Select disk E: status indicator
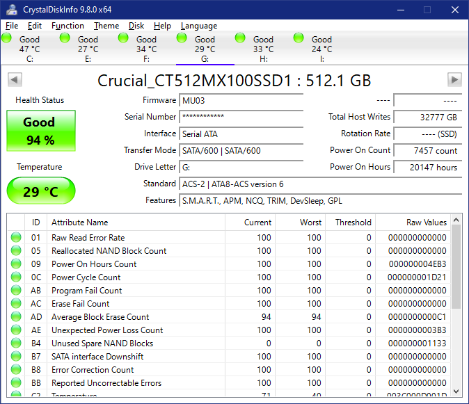This screenshot has width=469, height=404. 65,38
